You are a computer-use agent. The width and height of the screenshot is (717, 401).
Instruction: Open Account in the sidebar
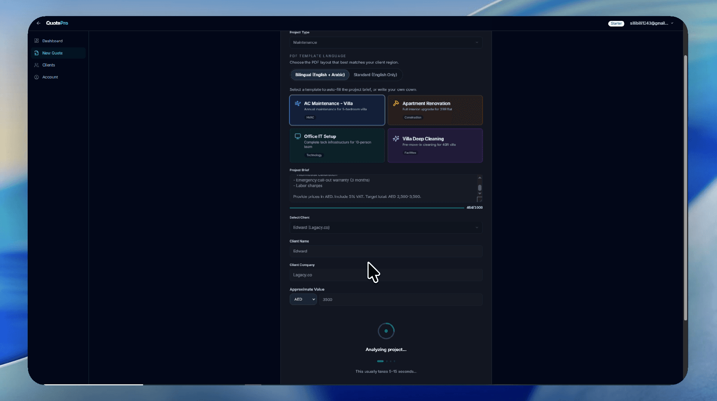click(x=50, y=77)
